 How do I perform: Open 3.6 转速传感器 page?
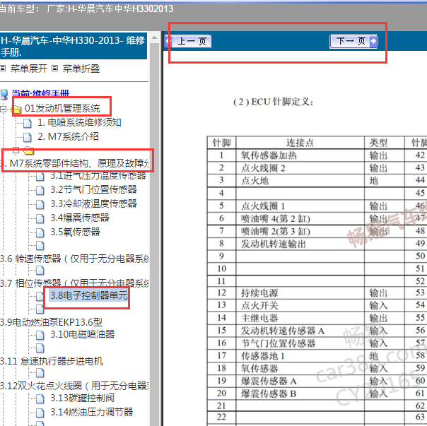tap(74, 259)
